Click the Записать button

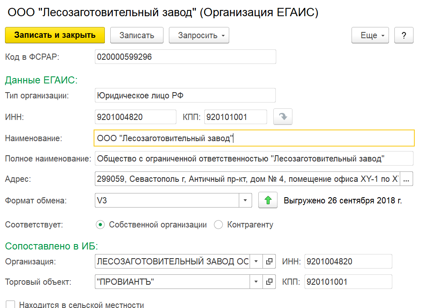(137, 35)
